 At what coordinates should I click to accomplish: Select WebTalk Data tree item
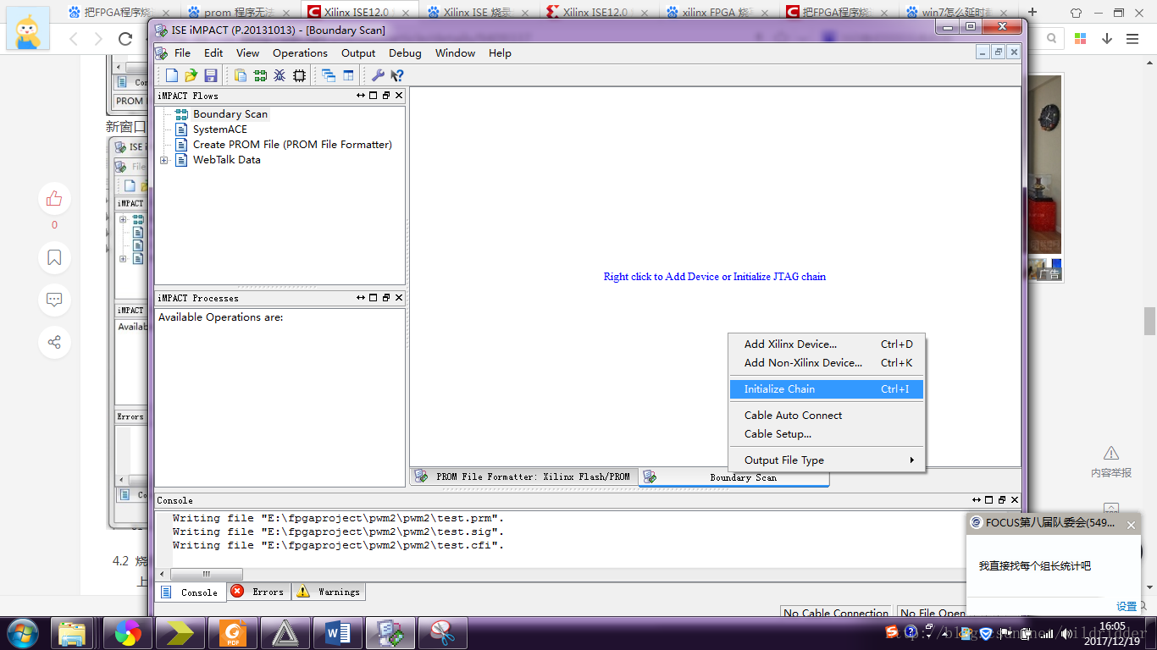click(x=226, y=160)
